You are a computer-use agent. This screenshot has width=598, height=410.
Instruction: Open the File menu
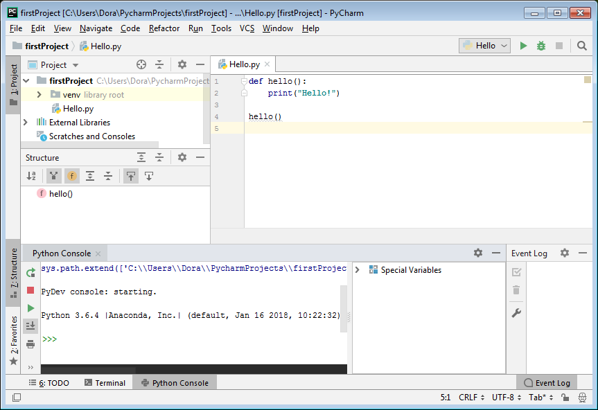click(16, 28)
